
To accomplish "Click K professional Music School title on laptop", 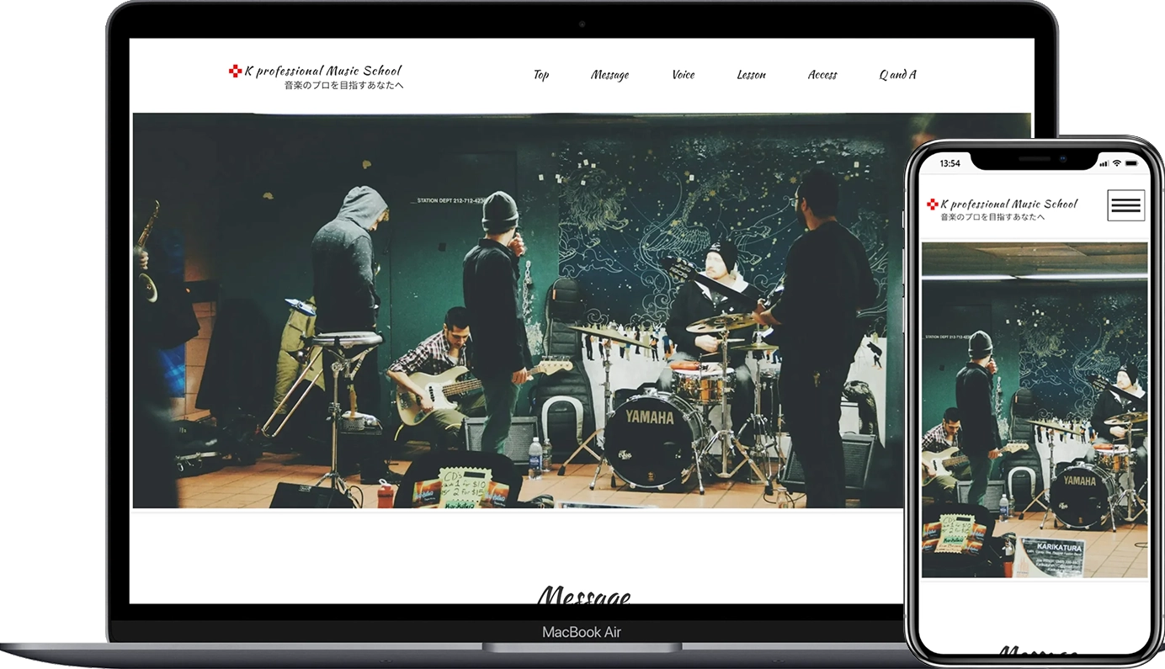I will [322, 71].
